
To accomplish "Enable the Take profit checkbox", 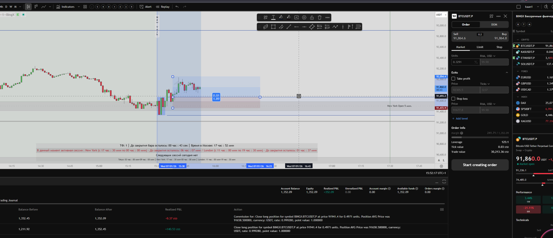I will point(453,78).
